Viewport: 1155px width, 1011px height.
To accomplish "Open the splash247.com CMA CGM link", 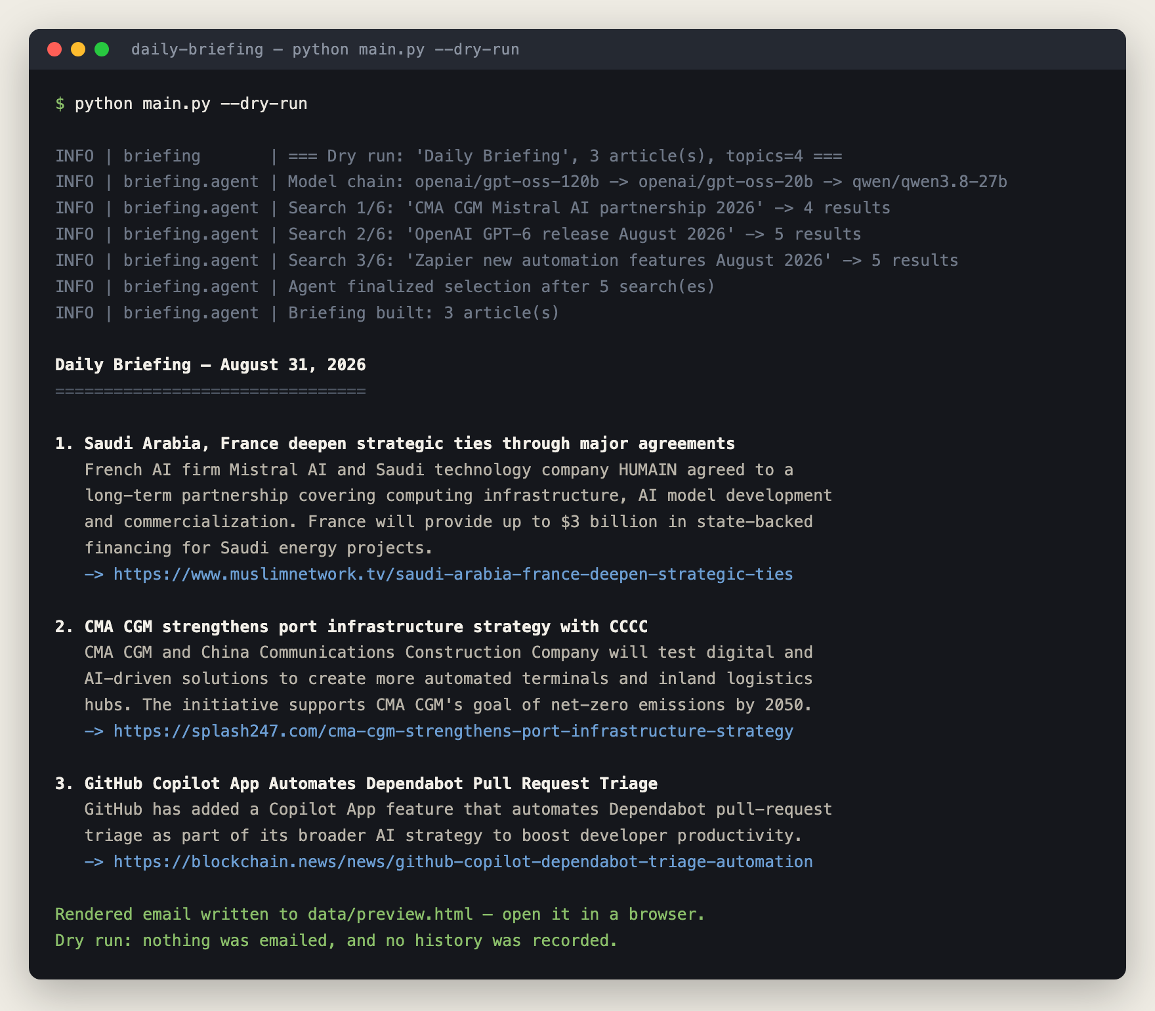I will click(453, 731).
